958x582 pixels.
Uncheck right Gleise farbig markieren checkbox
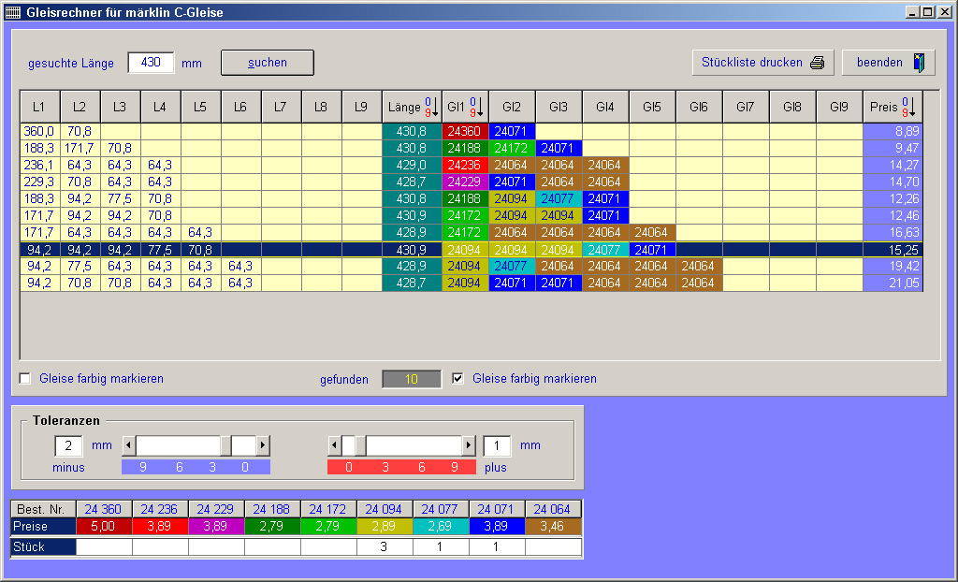click(458, 379)
